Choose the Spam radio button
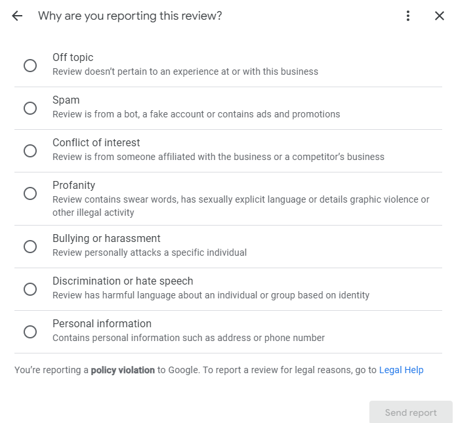Viewport: 454px width, 423px height. (30, 108)
